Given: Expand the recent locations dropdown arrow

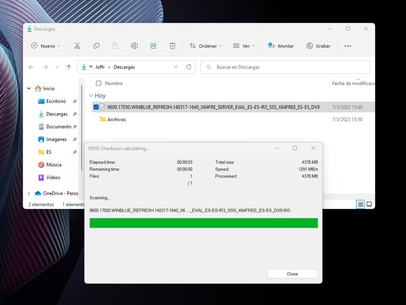Looking at the screenshot, I should point(57,67).
